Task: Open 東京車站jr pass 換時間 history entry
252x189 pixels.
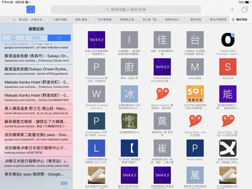Action: tap(37, 174)
